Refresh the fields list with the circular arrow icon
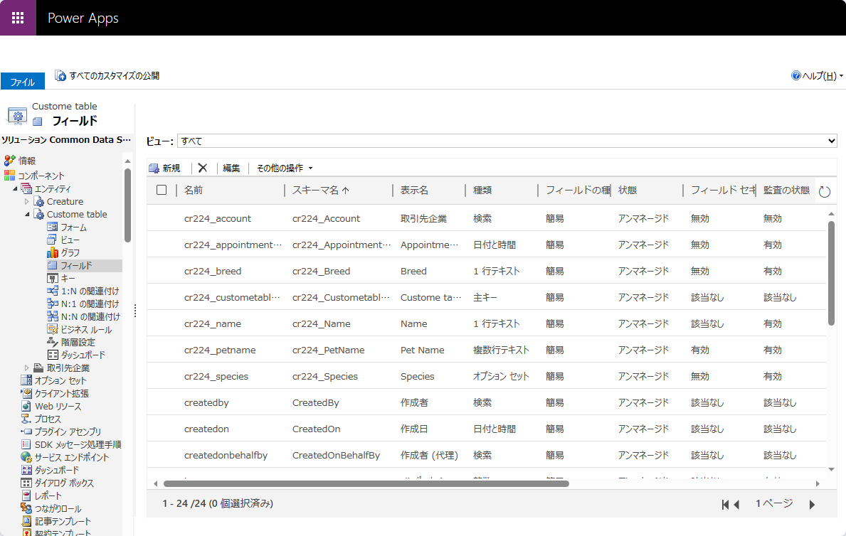Viewport: 846px width, 536px height. [824, 191]
